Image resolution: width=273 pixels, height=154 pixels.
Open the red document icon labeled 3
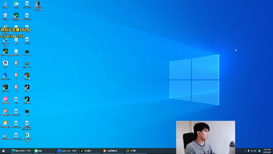16,88
